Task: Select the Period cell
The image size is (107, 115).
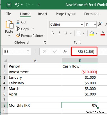Action: 35,66
